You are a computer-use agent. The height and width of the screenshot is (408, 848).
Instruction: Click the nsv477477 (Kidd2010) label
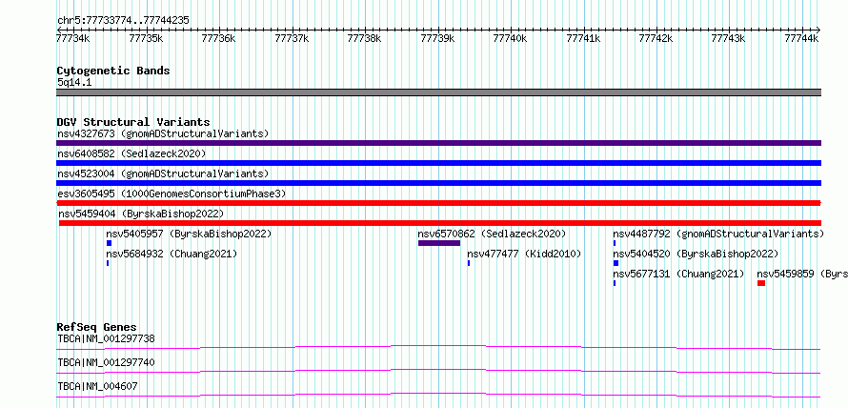(x=524, y=254)
